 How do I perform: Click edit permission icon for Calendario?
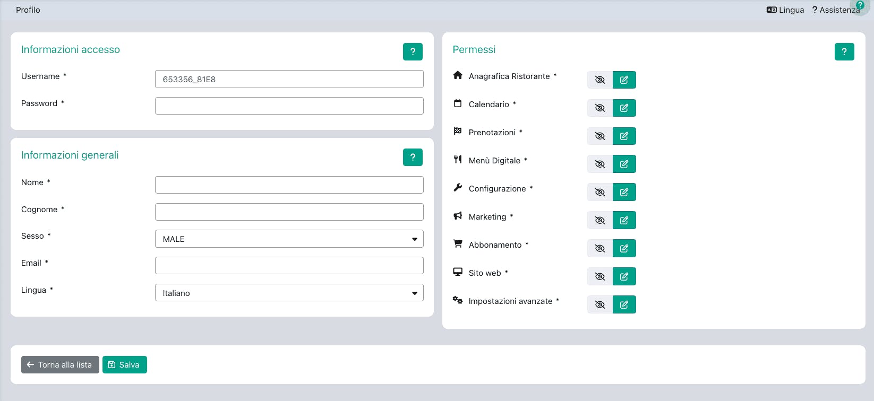tap(624, 108)
